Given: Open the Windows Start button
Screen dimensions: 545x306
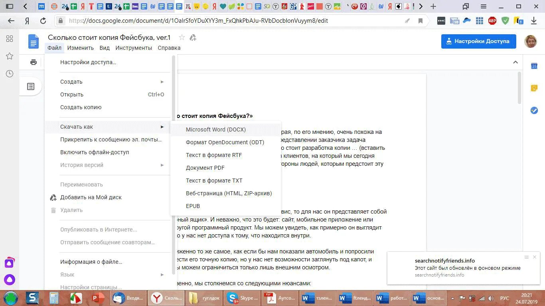Looking at the screenshot, I should 11,298.
